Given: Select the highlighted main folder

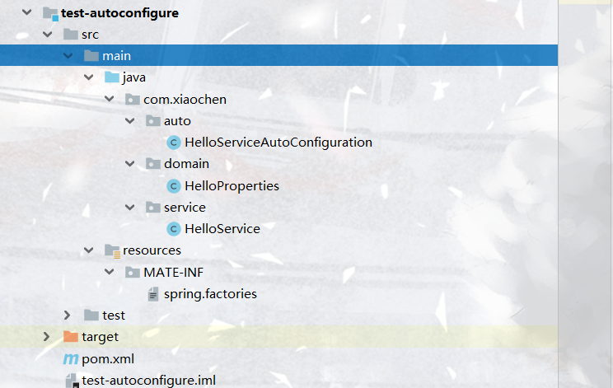Looking at the screenshot, I should (x=116, y=56).
